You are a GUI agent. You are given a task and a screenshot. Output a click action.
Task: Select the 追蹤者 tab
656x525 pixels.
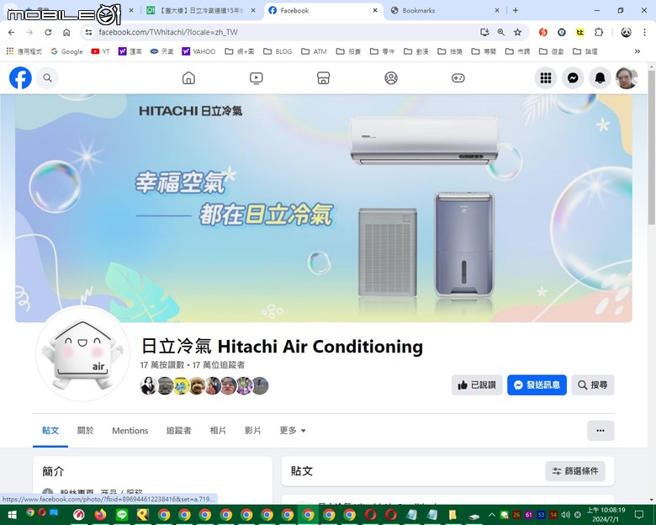click(178, 431)
